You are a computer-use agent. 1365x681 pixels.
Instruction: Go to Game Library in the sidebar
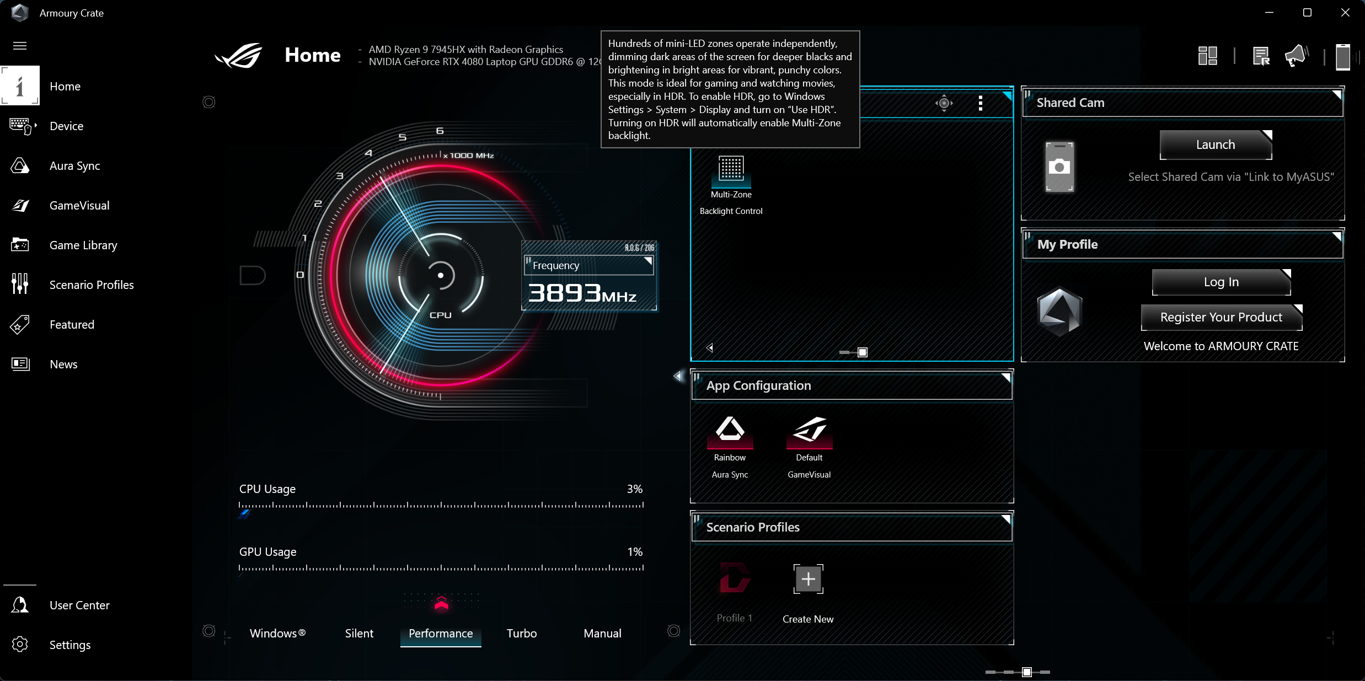tap(83, 245)
